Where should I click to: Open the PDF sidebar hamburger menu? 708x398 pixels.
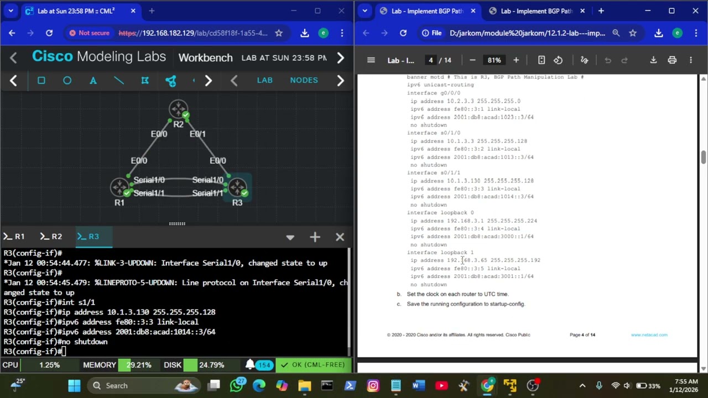[371, 60]
